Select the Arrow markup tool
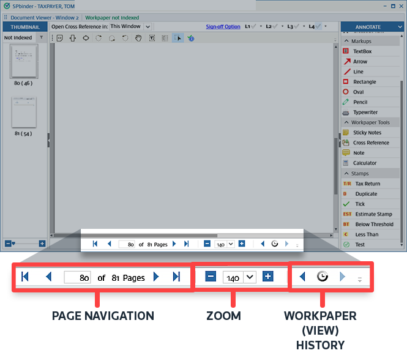 (x=371, y=61)
